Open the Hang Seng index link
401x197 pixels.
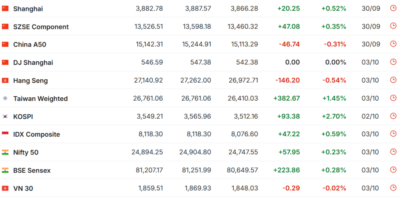(x=30, y=81)
